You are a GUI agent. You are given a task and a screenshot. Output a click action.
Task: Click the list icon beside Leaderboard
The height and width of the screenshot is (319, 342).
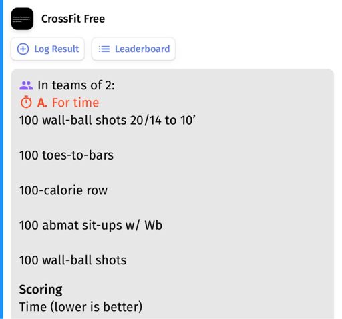[104, 49]
